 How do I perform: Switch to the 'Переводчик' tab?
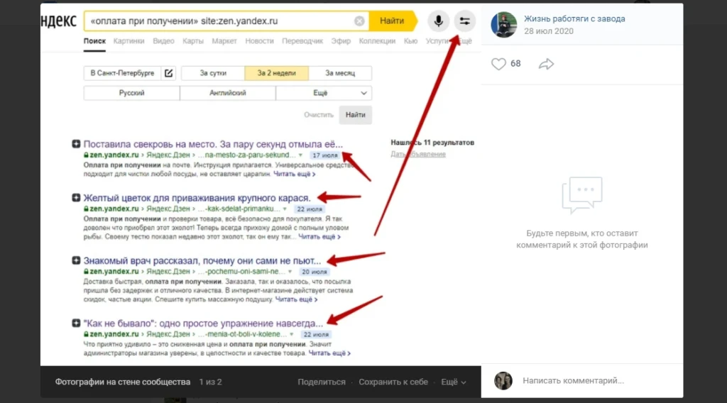(x=302, y=41)
